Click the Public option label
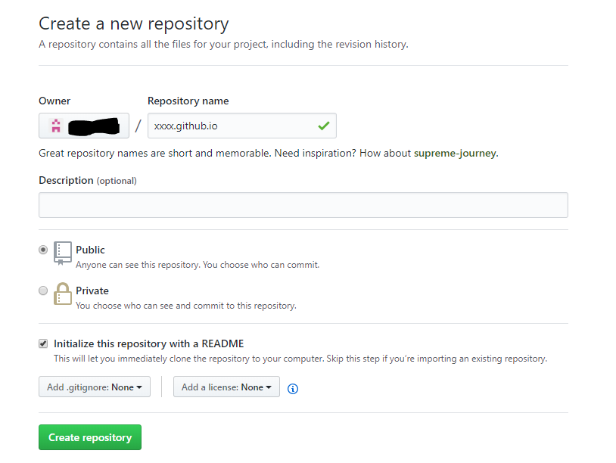This screenshot has width=616, height=463. click(90, 250)
